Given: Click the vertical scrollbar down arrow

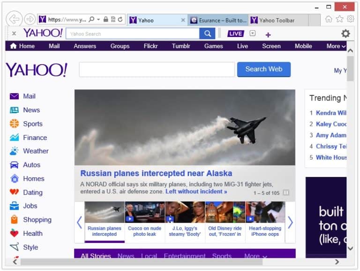Looking at the screenshot, I should 350,249.
